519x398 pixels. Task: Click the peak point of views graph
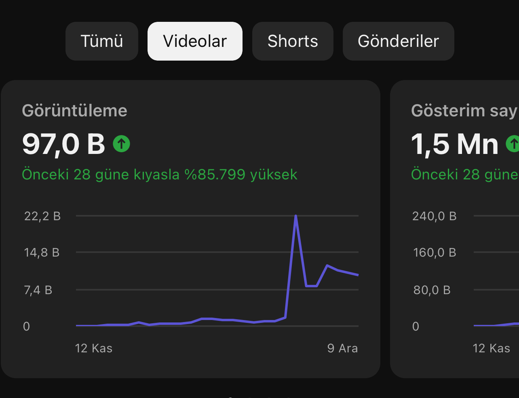(x=296, y=216)
